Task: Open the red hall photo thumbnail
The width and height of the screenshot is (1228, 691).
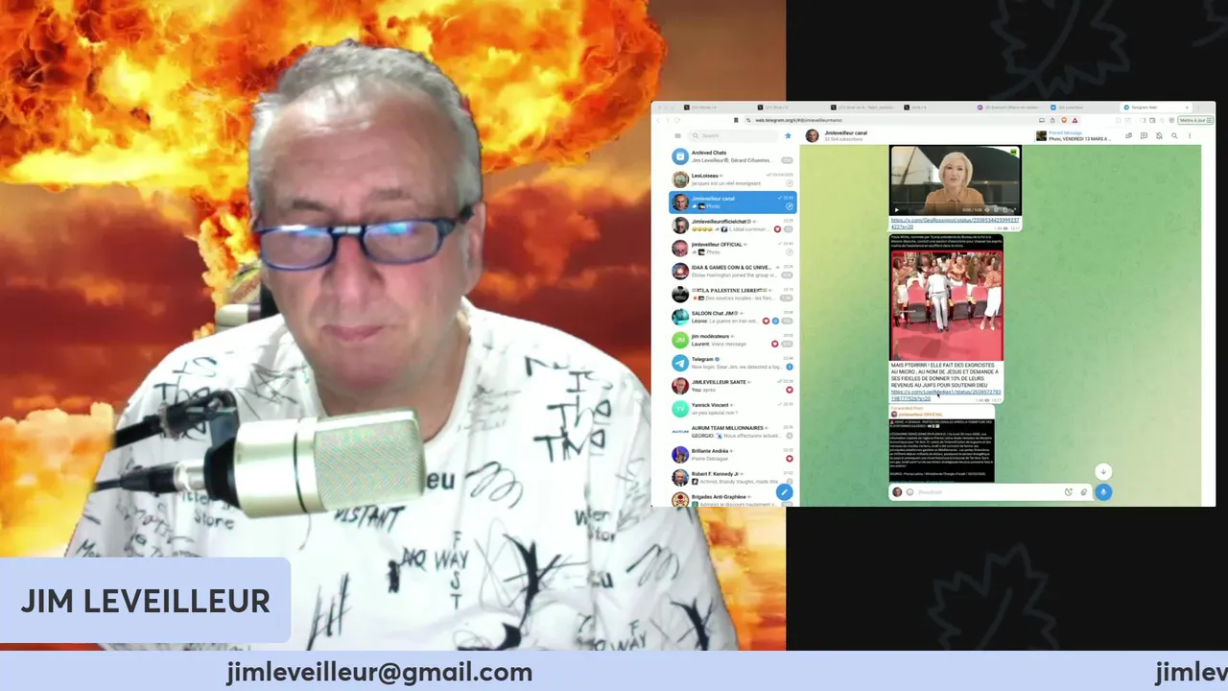Action: click(947, 305)
